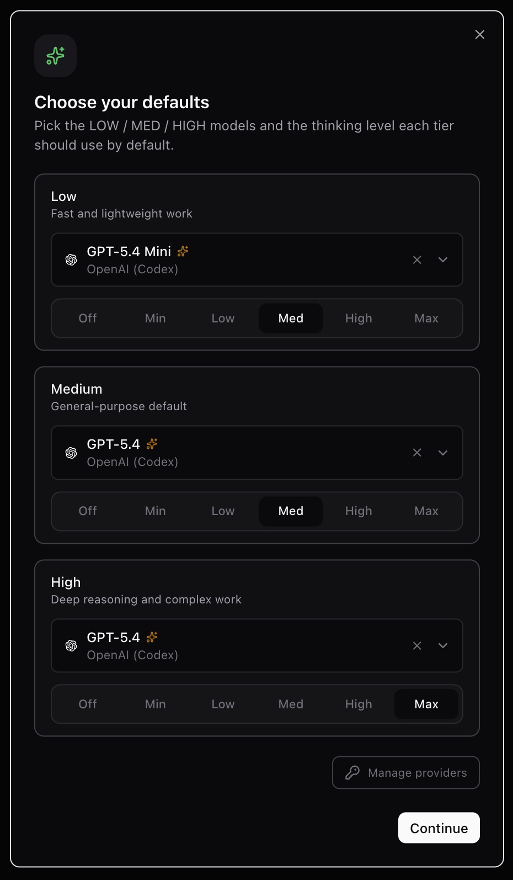This screenshot has width=513, height=880.
Task: Click the OpenAI logo beside GPT-5.4 Mini
Action: [x=71, y=259]
